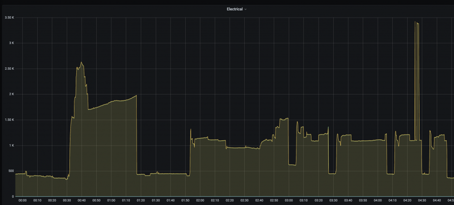Click the 03:10 time axis label
This screenshot has height=205, width=454.
pyautogui.click(x=303, y=200)
